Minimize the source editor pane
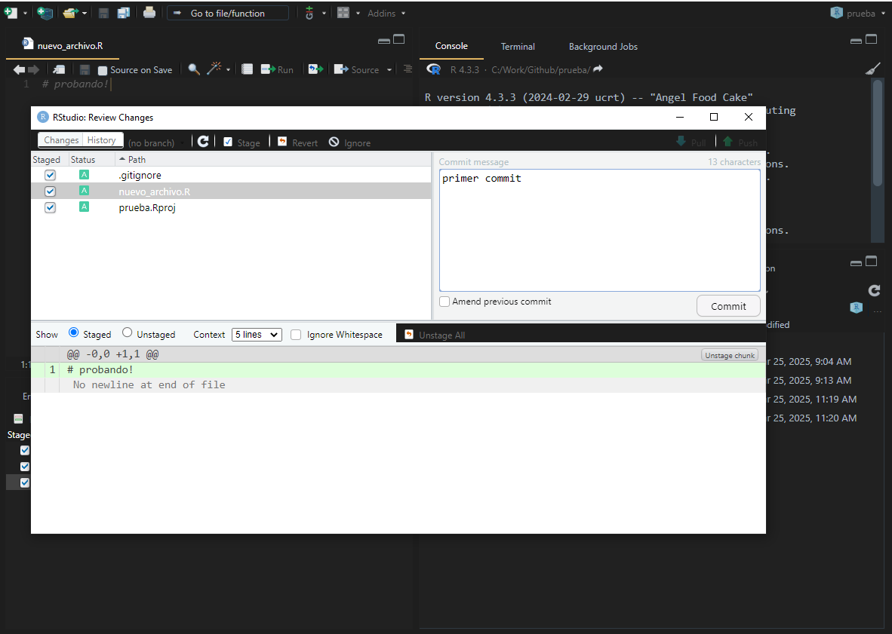This screenshot has width=892, height=634. pyautogui.click(x=384, y=41)
